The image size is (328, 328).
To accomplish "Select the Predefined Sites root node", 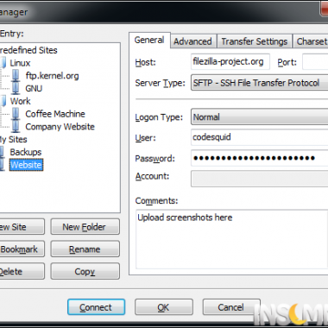I will coord(28,50).
